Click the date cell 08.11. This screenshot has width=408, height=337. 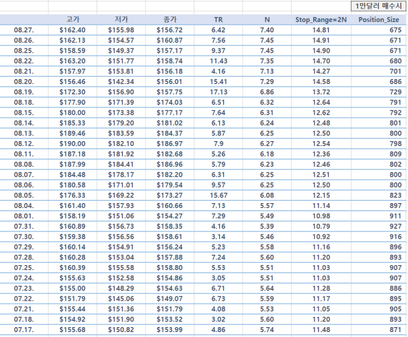pyautogui.click(x=24, y=154)
